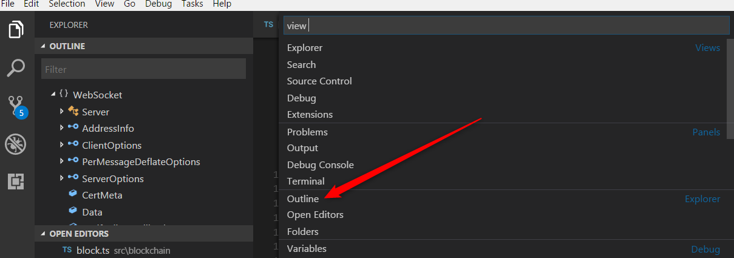The image size is (734, 258).
Task: Open Source Control icon with badge
Action: click(16, 106)
